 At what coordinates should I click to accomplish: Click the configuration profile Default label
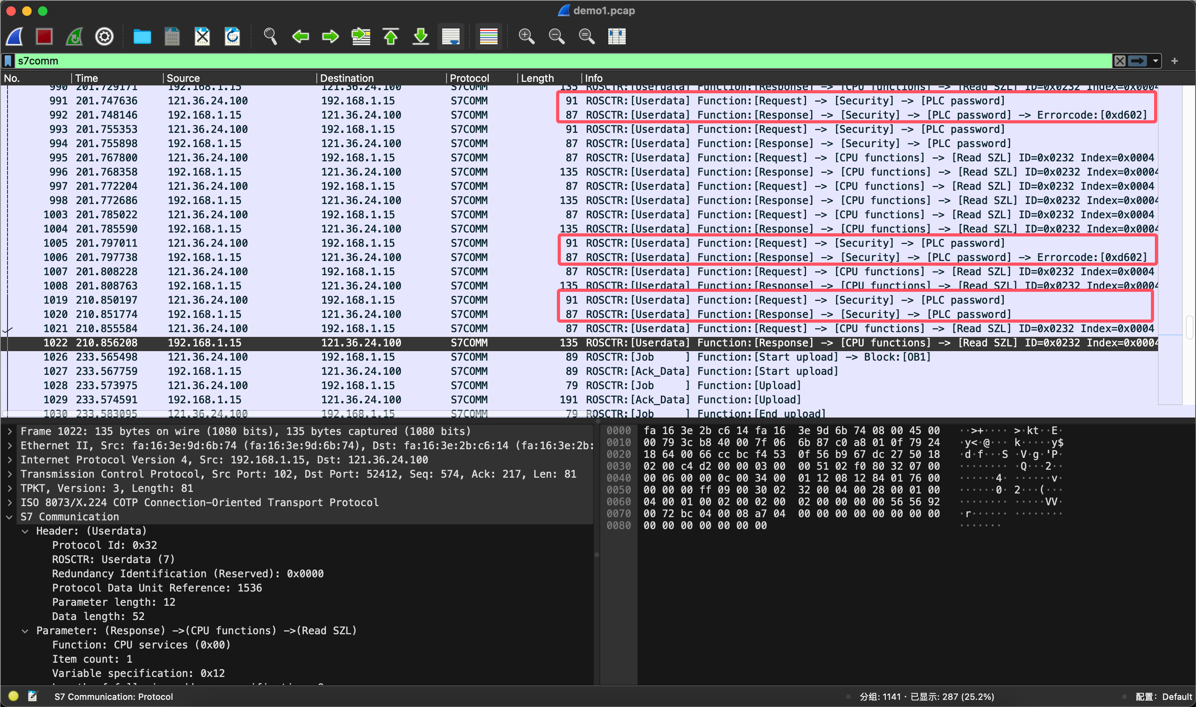click(x=1163, y=697)
